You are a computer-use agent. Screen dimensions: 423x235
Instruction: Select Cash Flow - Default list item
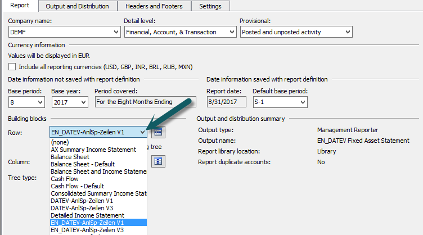point(77,186)
